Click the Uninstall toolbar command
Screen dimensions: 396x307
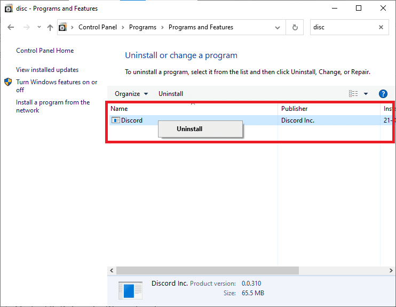tap(171, 94)
